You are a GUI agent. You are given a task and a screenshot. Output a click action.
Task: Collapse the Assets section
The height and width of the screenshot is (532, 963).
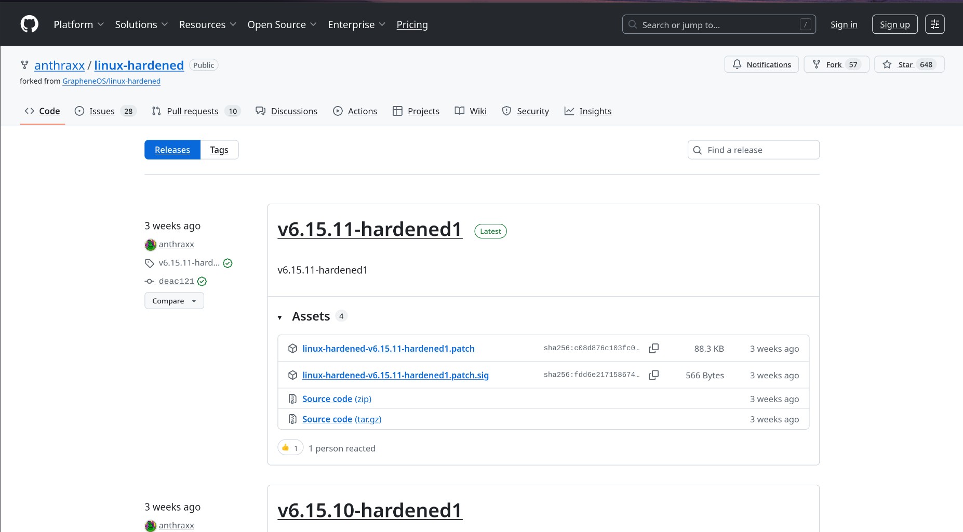[279, 317]
